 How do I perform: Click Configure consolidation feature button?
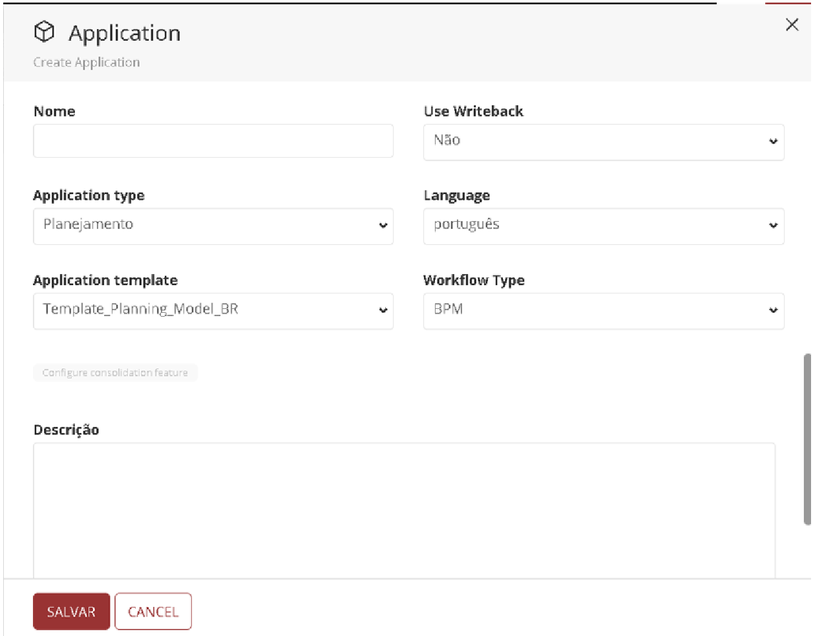(x=115, y=373)
